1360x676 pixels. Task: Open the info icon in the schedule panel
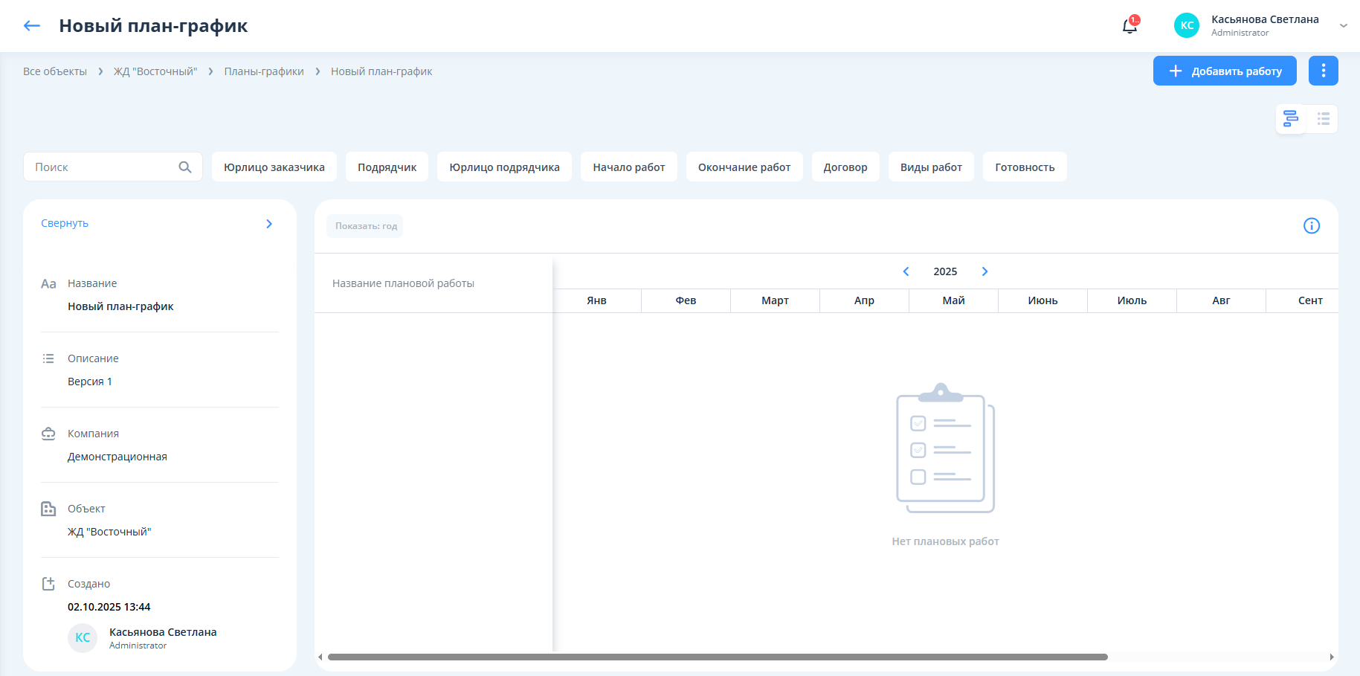pyautogui.click(x=1311, y=226)
